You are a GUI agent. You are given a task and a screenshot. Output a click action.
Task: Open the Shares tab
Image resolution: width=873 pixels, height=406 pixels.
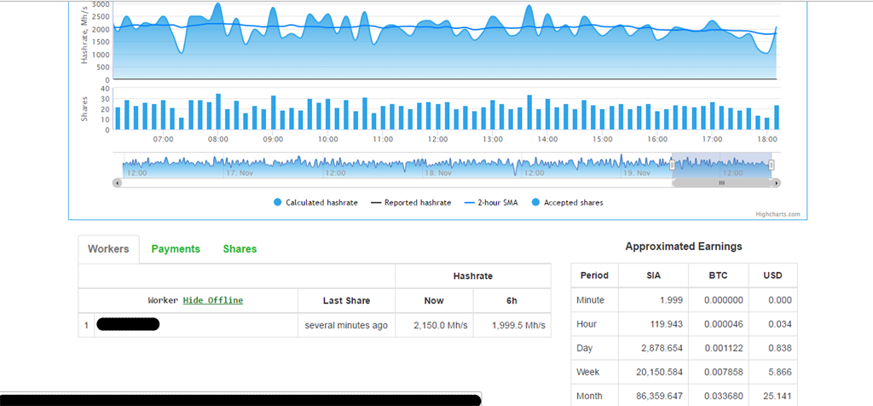pos(240,249)
